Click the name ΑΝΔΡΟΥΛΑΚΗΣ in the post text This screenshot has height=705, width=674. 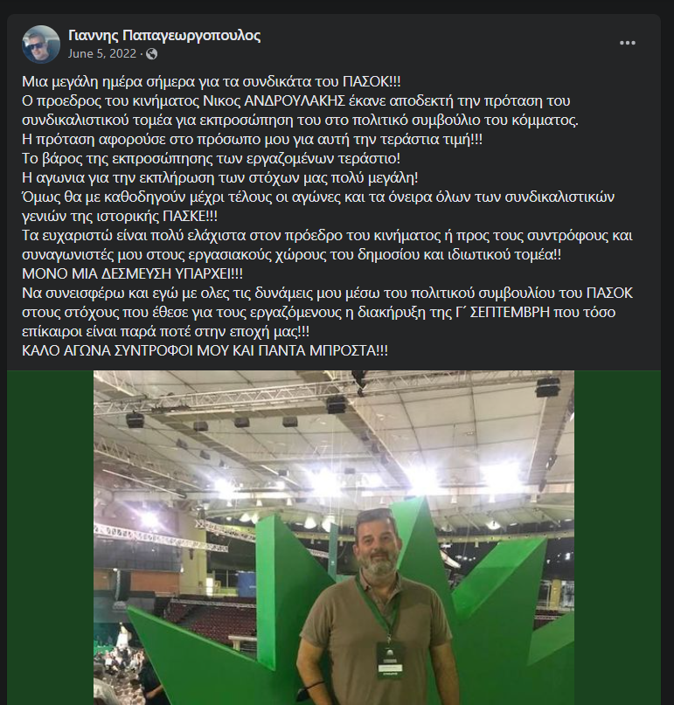click(x=295, y=101)
